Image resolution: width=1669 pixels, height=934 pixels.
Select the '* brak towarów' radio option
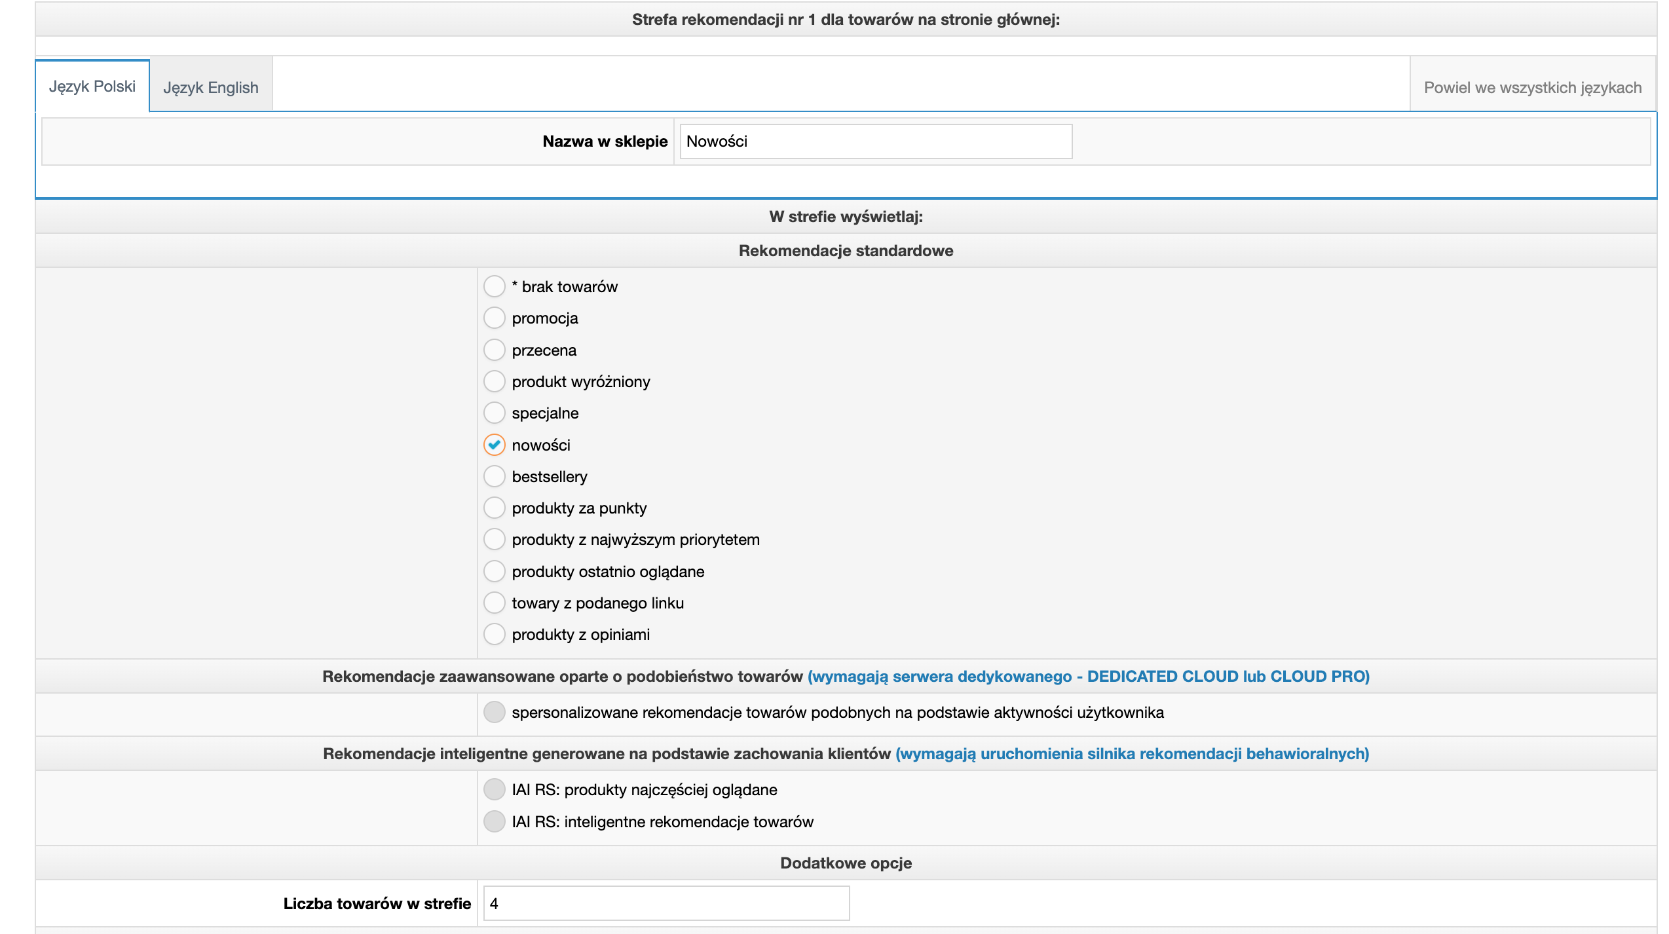[495, 286]
